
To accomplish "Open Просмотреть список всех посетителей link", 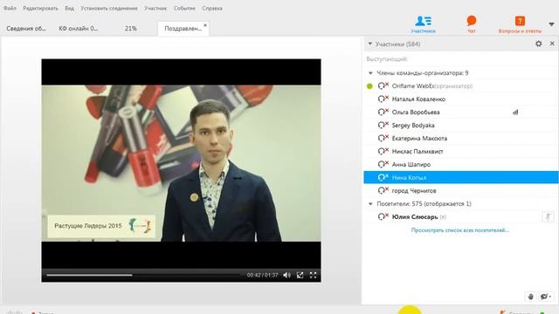I will [x=460, y=230].
